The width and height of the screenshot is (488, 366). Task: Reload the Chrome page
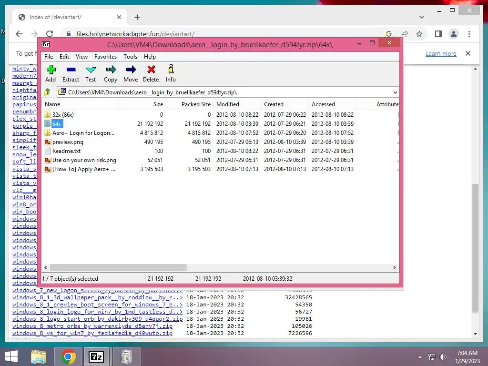coord(50,34)
